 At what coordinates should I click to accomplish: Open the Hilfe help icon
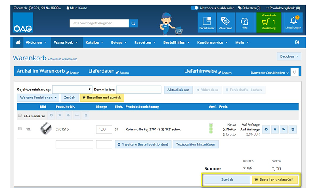244,23
